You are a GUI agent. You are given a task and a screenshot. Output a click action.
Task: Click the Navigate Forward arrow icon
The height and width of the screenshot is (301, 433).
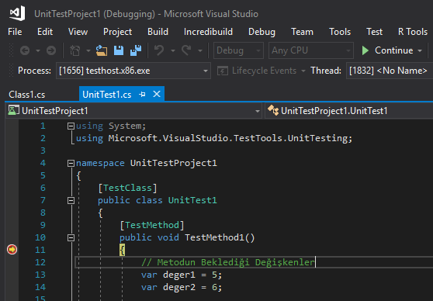pyautogui.click(x=51, y=50)
